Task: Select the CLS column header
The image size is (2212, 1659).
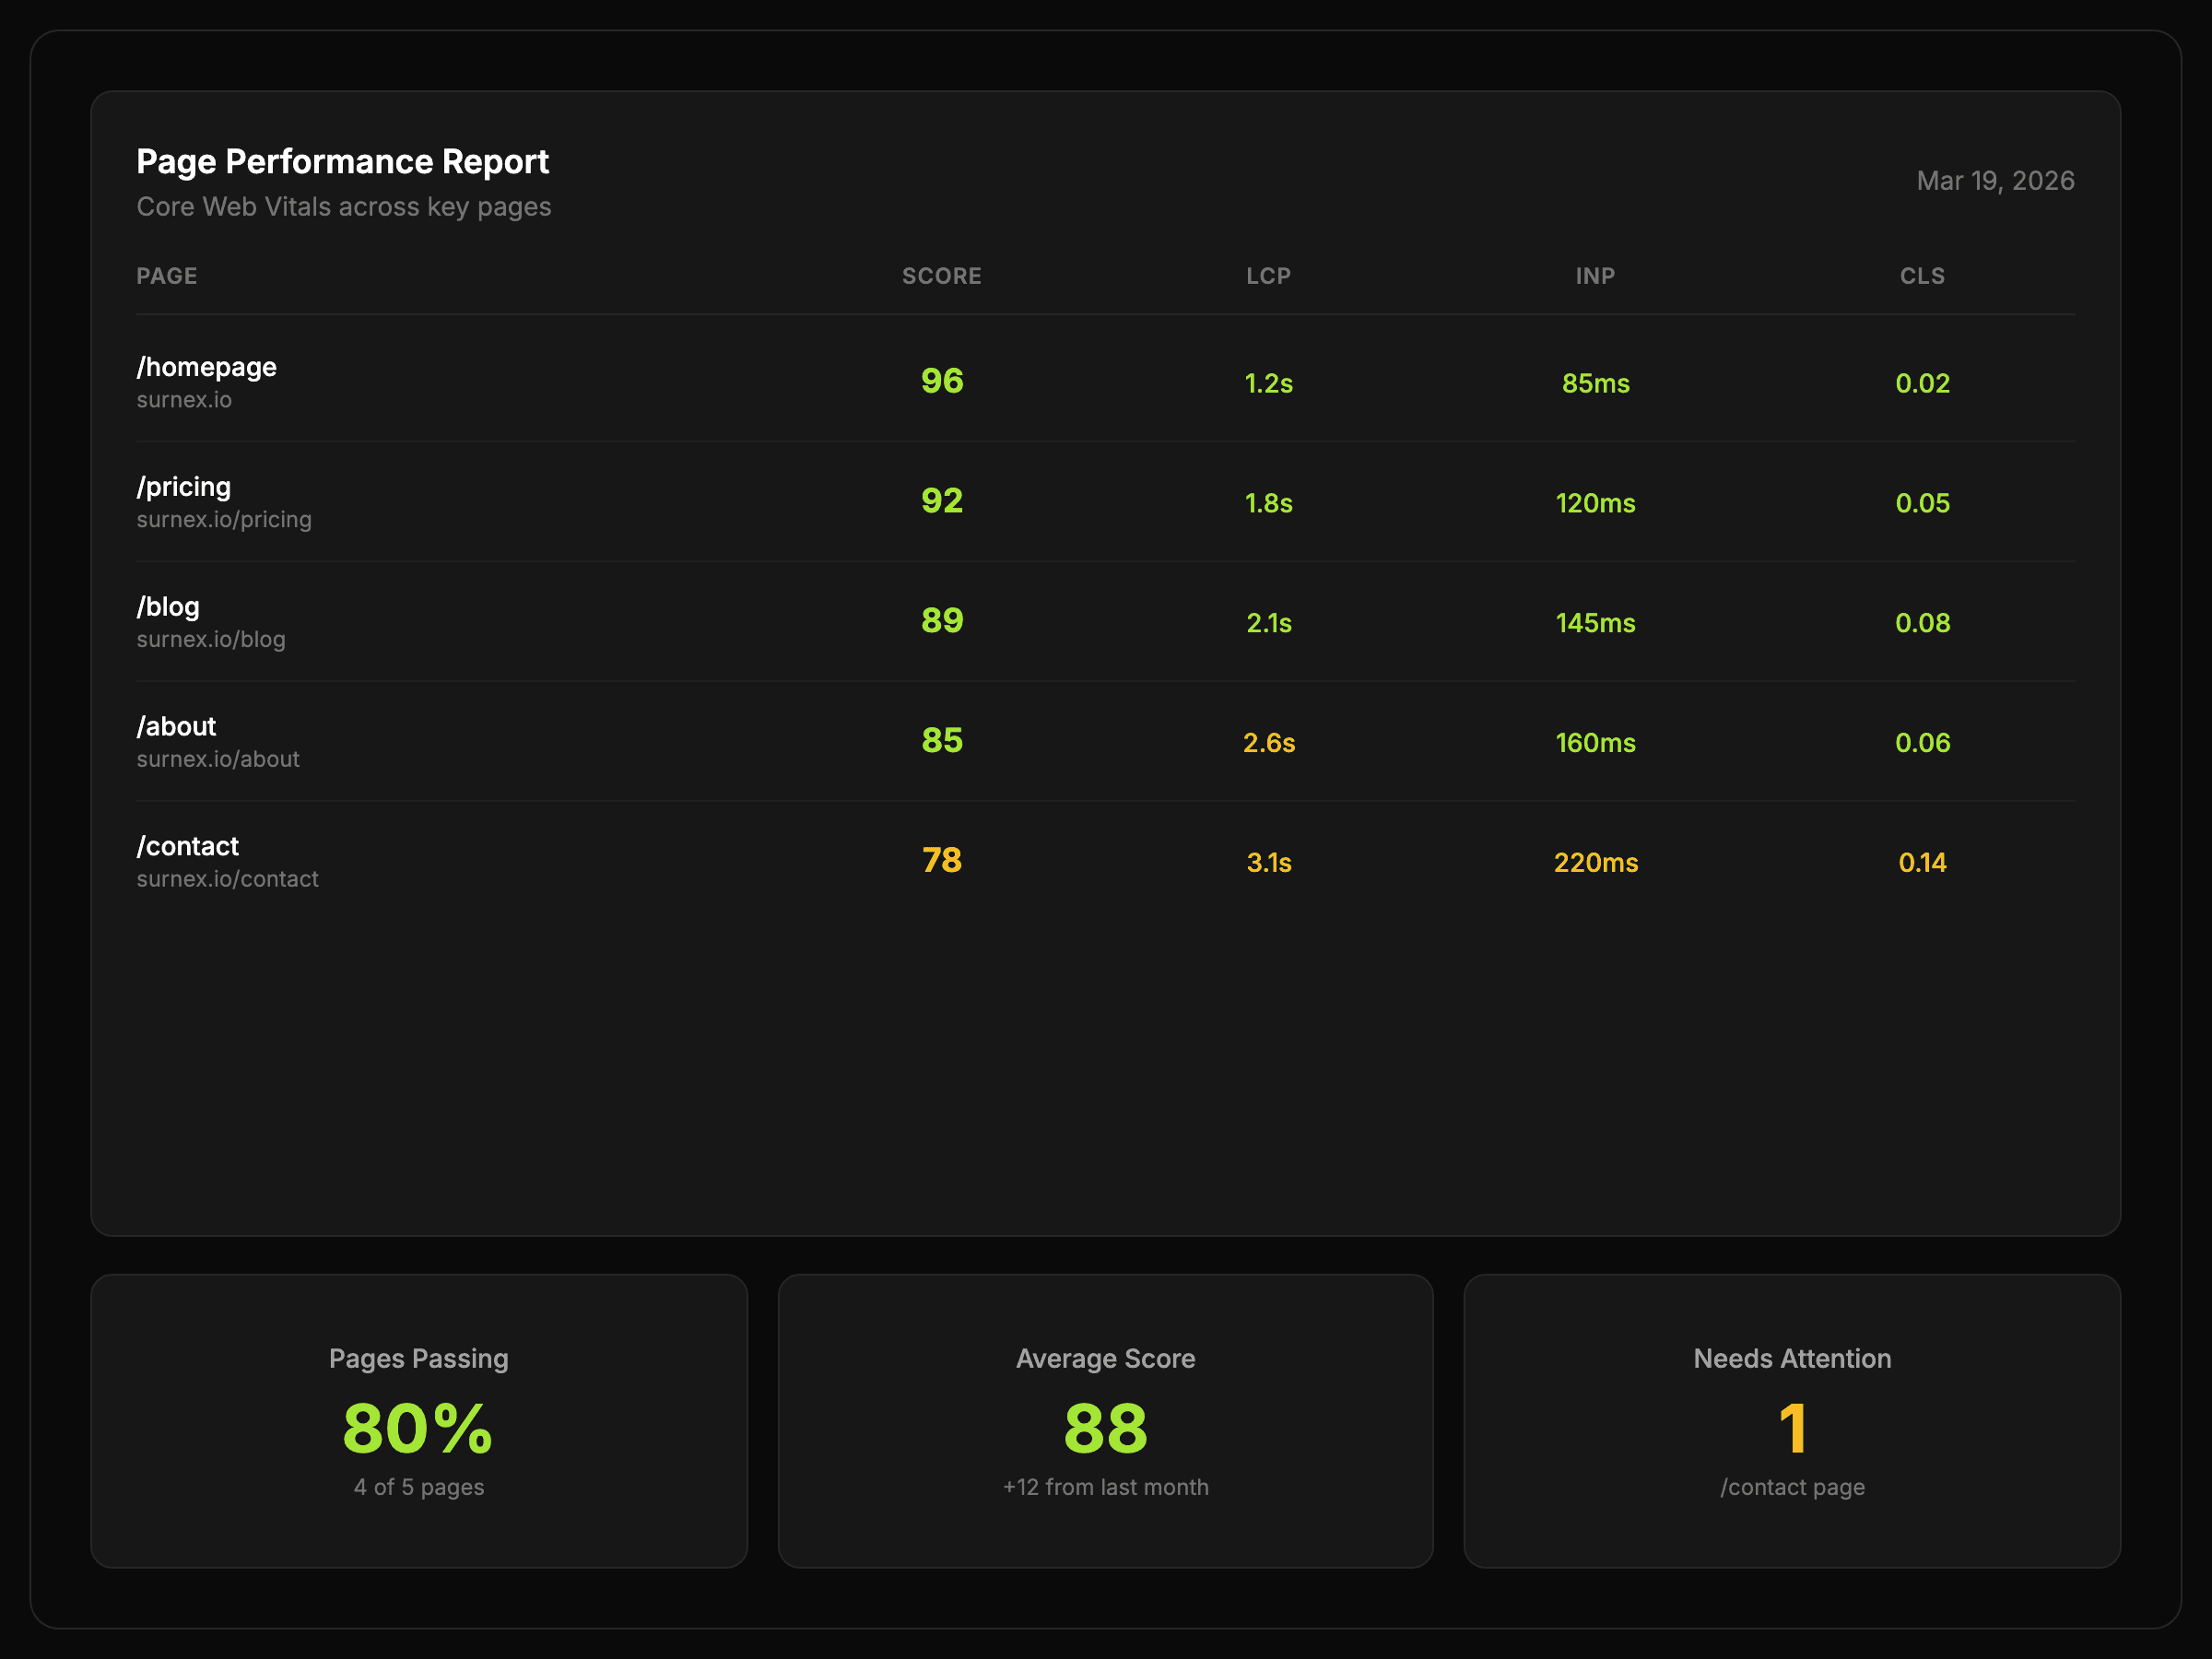Action: (x=1922, y=276)
